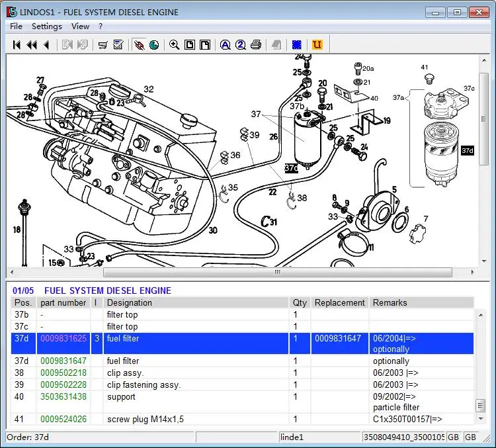Click the grayed next document icon
The width and height of the screenshot is (496, 448).
(82, 45)
